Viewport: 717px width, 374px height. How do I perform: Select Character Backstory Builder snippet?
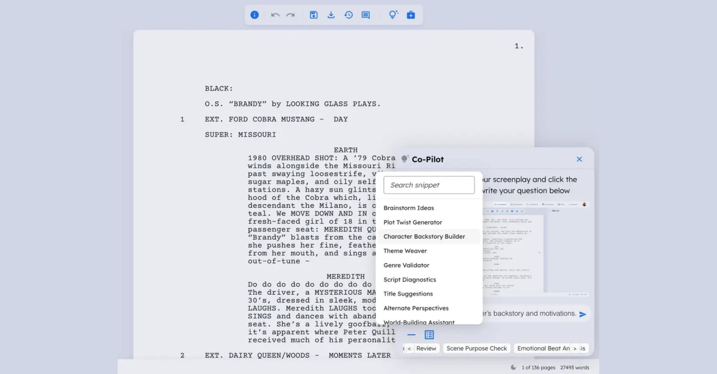[424, 236]
